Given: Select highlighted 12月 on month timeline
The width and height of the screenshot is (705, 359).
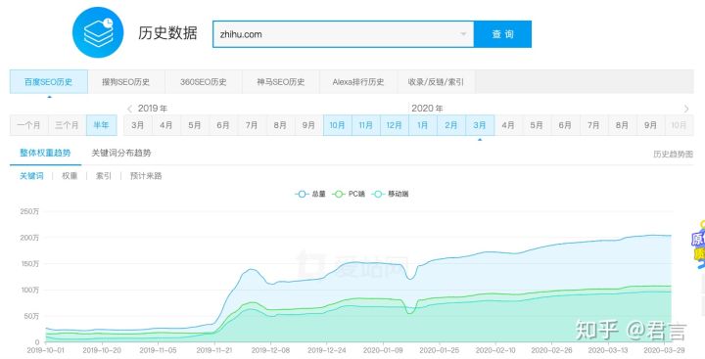Looking at the screenshot, I should [x=395, y=125].
